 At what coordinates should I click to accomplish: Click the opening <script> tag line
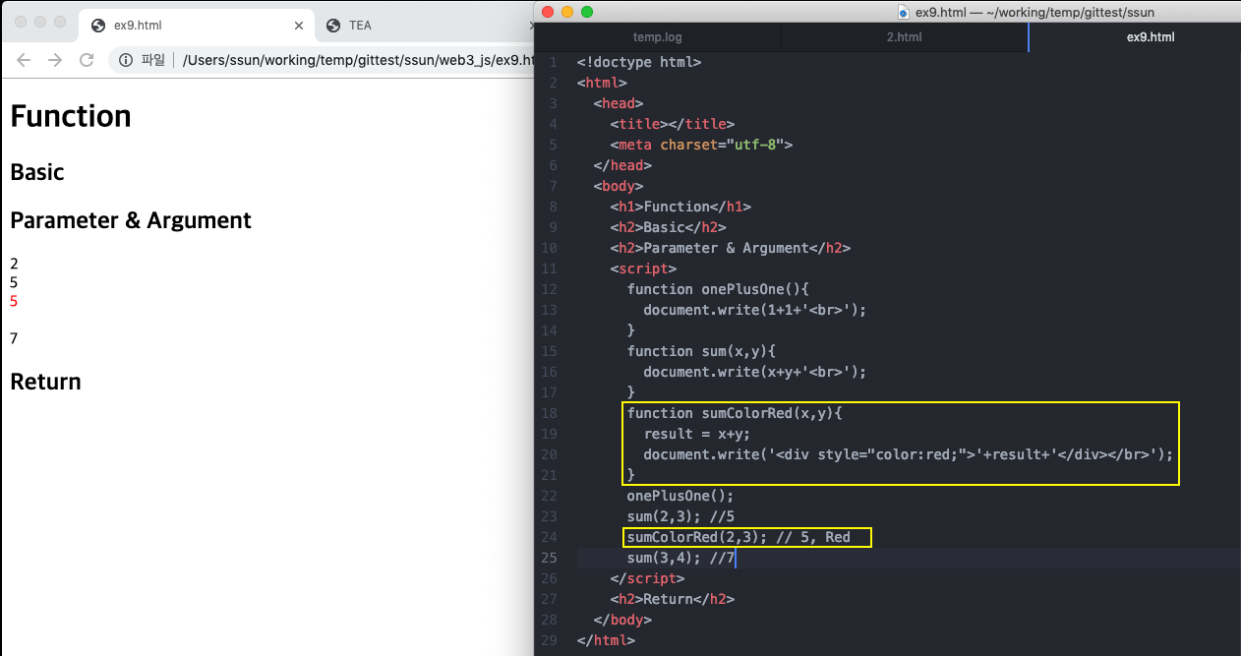[643, 268]
